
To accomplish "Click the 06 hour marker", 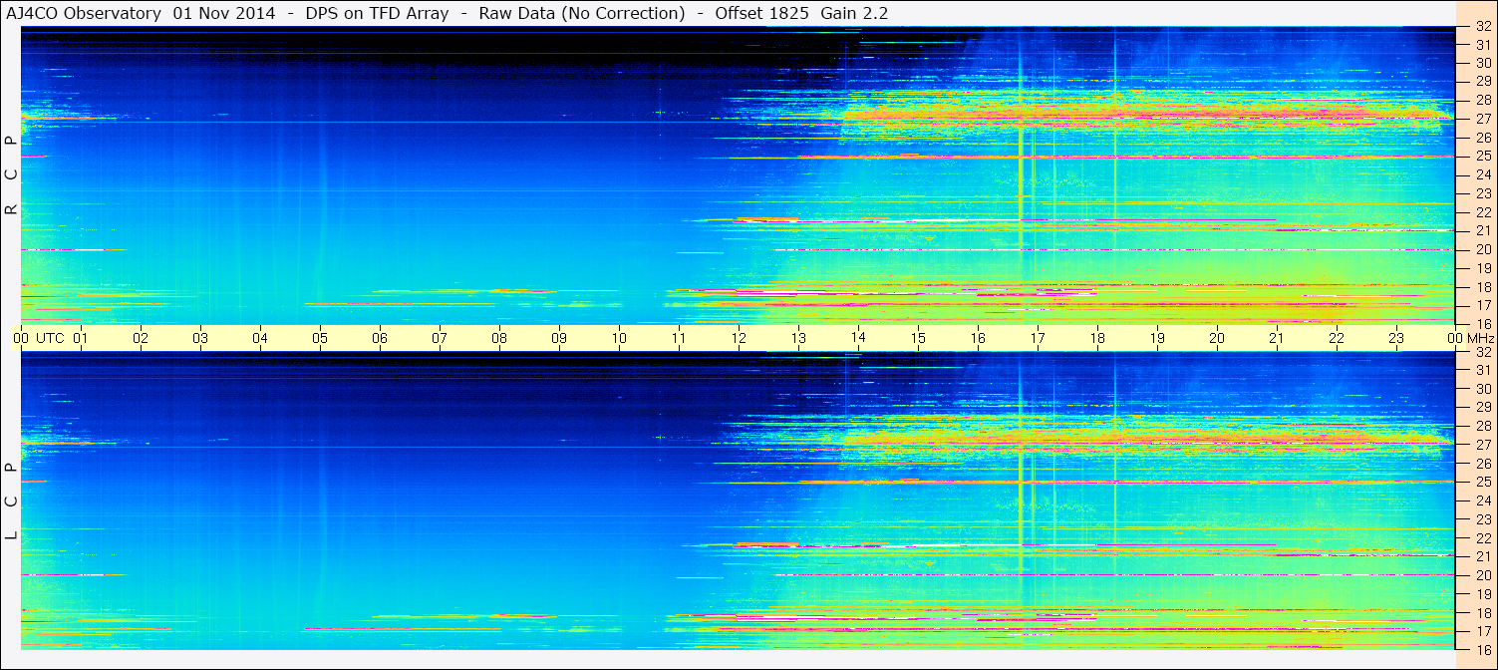I will tap(380, 338).
